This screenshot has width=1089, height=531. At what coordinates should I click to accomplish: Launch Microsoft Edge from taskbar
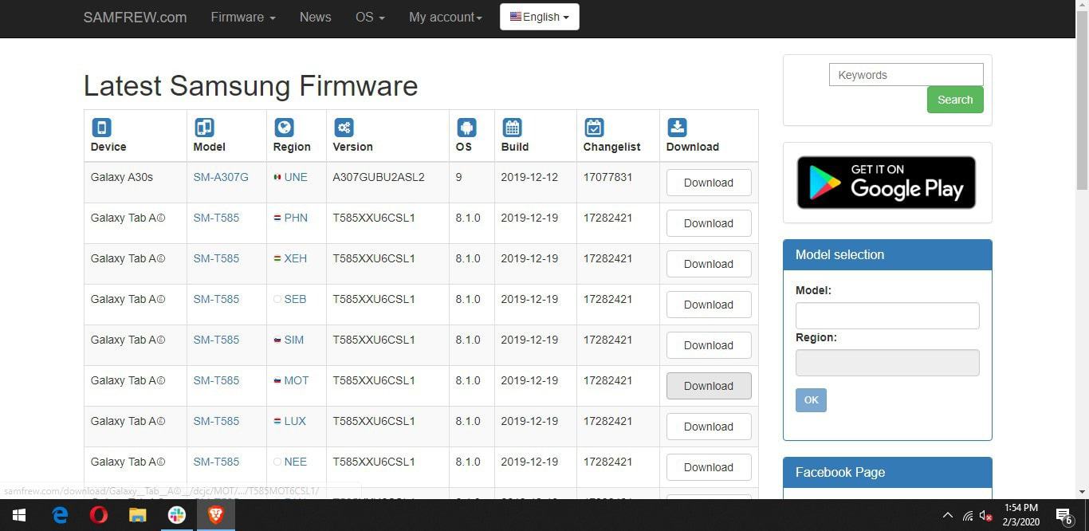(x=60, y=515)
